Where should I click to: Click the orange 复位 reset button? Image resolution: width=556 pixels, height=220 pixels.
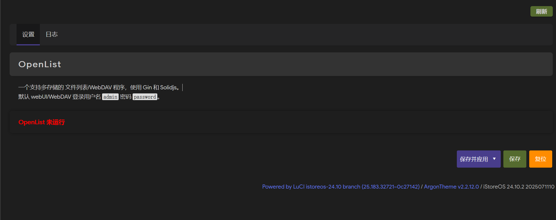point(540,159)
